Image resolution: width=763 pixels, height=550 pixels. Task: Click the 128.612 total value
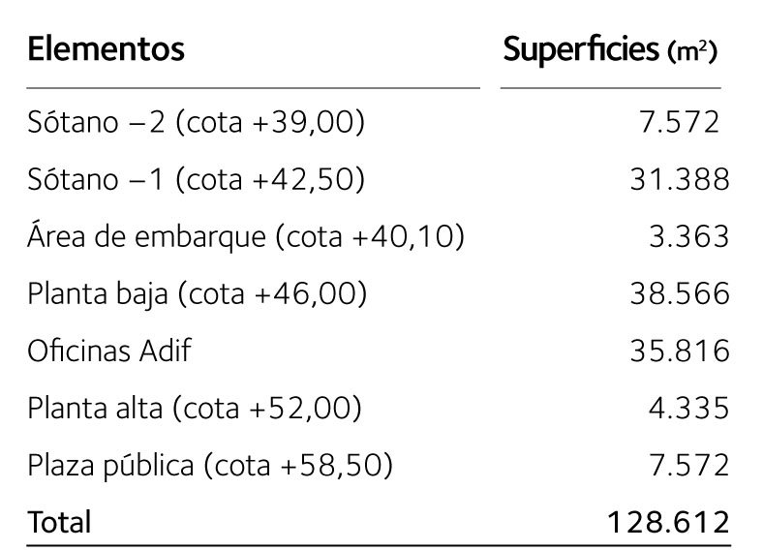coord(667,522)
